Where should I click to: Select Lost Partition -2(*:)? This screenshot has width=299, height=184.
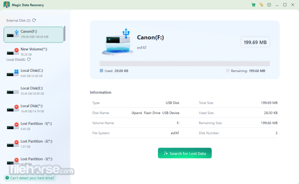pyautogui.click(x=34, y=144)
